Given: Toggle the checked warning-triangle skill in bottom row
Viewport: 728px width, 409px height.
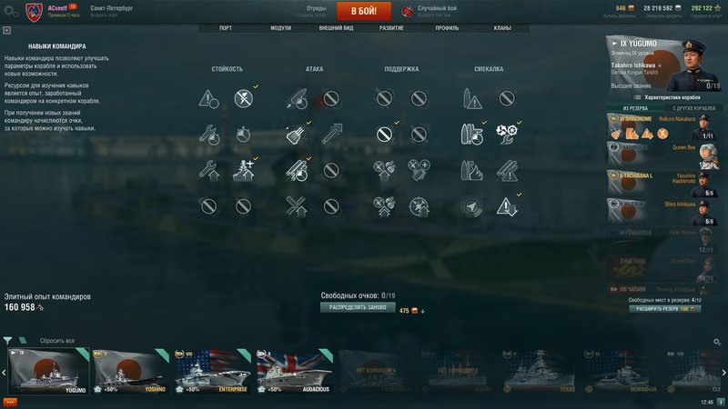Looking at the screenshot, I should pos(507,207).
